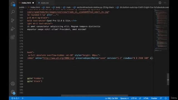Split the editor to the right
Image resolution: width=178 pixels, height=100 pixels.
pos(160,3)
